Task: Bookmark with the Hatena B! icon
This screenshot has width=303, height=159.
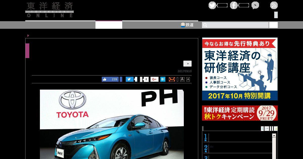Action: coord(163,79)
